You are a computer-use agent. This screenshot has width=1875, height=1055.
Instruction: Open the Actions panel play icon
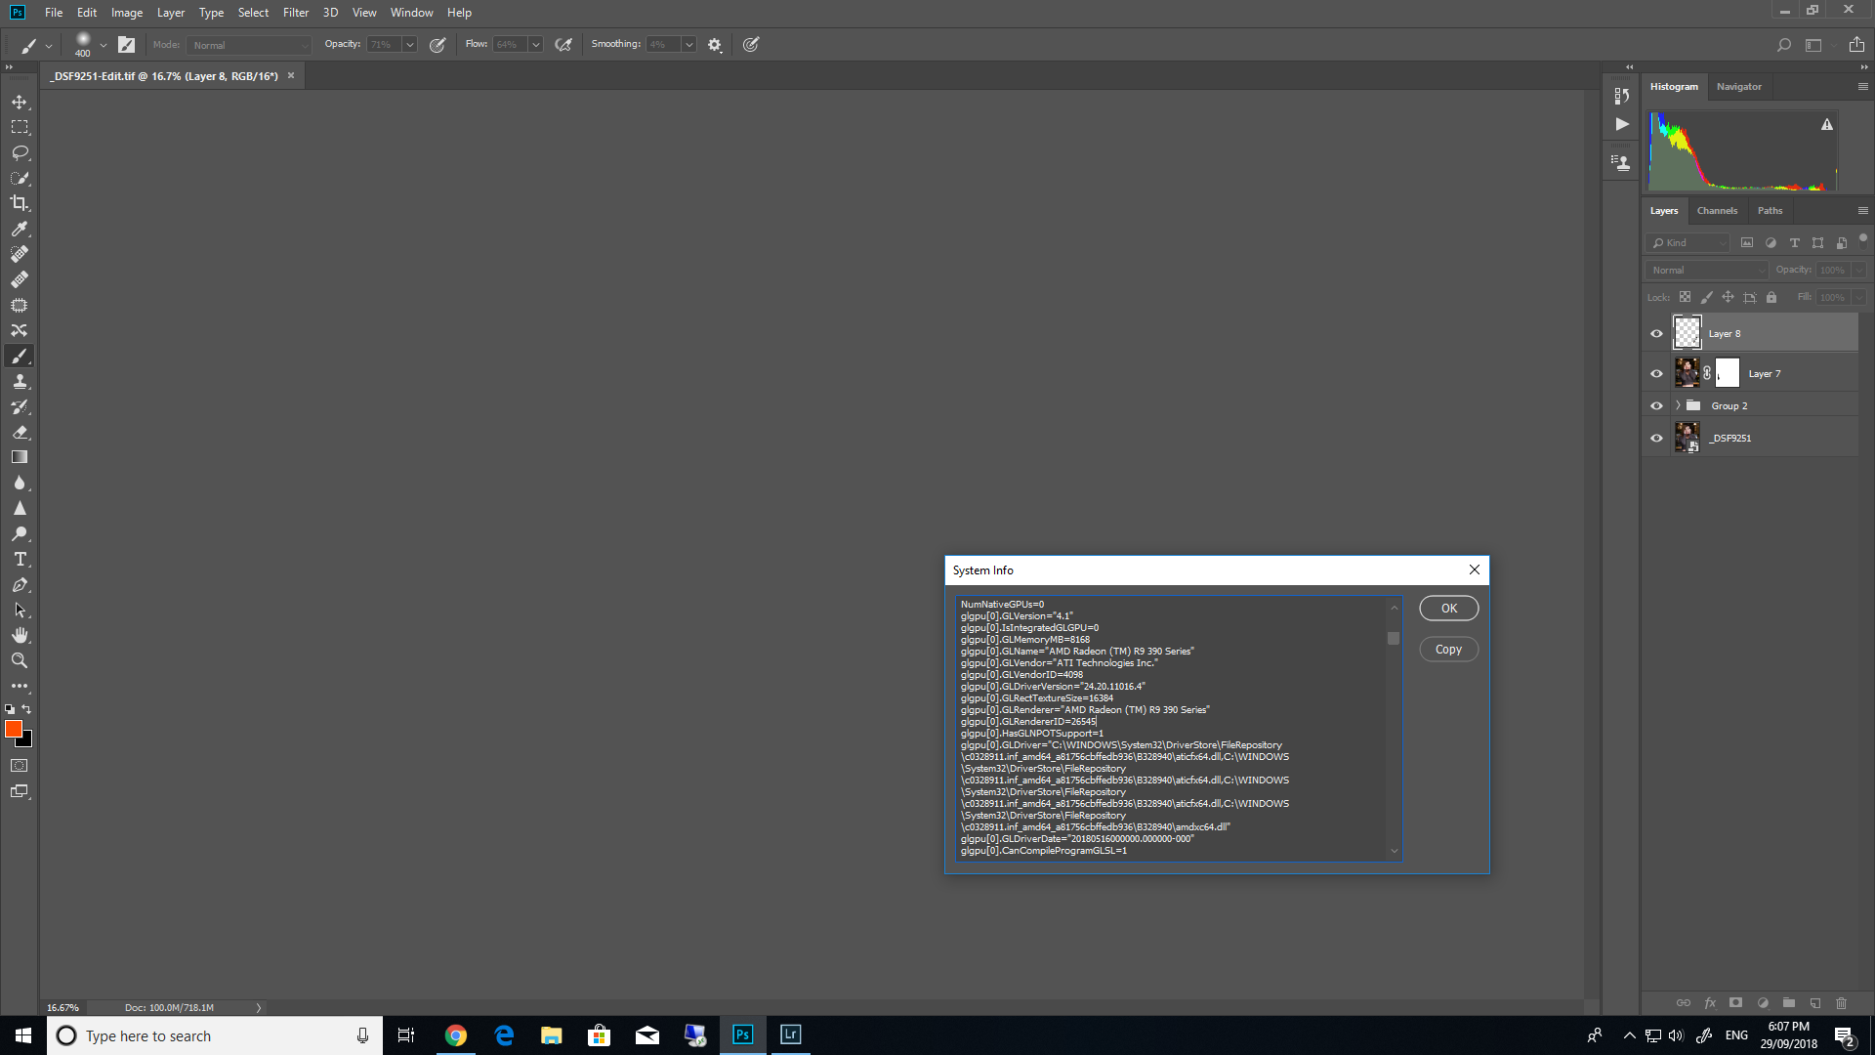tap(1622, 124)
